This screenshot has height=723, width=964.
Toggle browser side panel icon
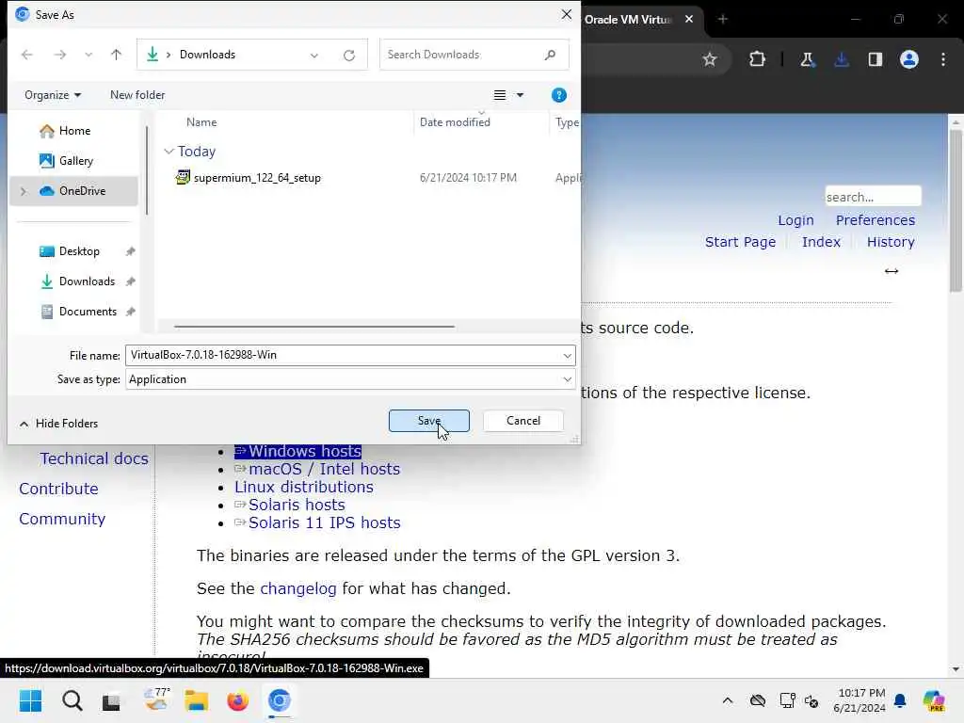point(876,59)
